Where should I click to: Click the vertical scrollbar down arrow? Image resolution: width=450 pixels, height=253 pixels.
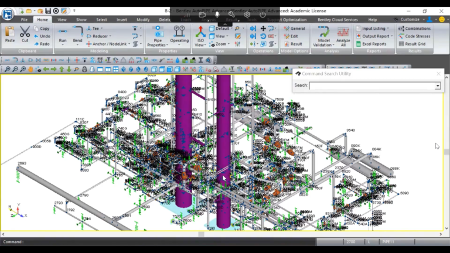446,228
